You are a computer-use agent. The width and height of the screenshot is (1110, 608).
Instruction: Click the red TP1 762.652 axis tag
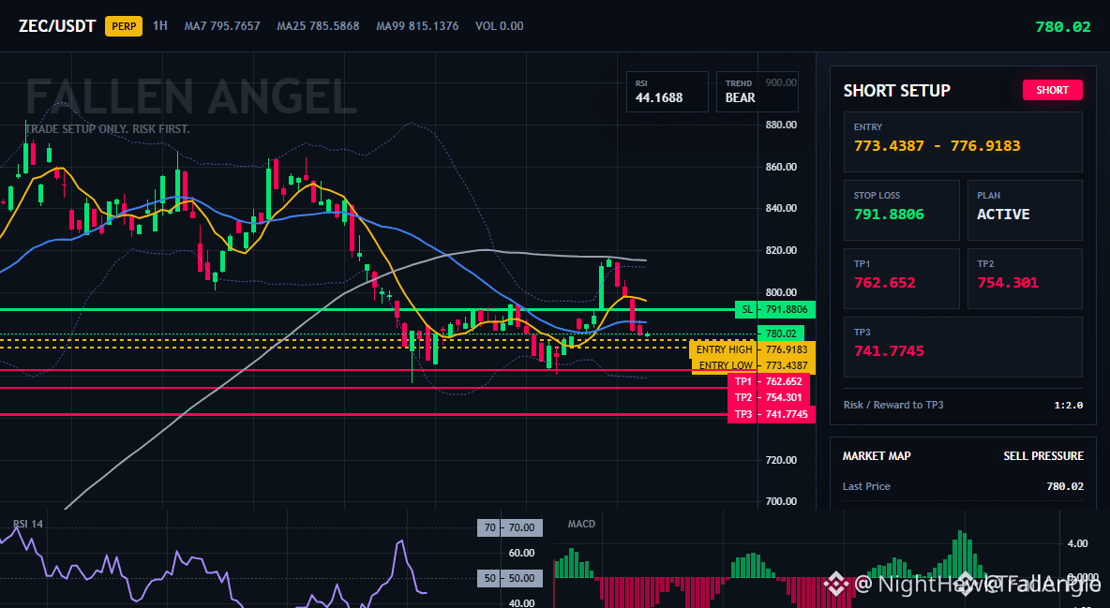coord(771,381)
